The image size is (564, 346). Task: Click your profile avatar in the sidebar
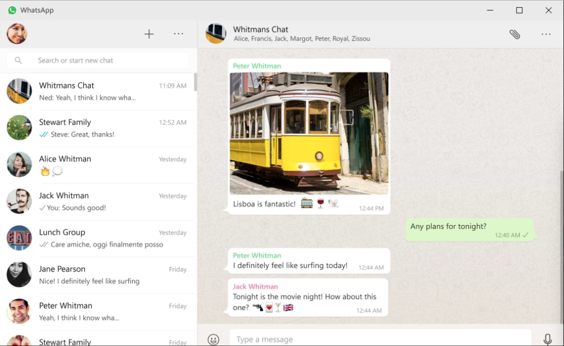coord(17,34)
